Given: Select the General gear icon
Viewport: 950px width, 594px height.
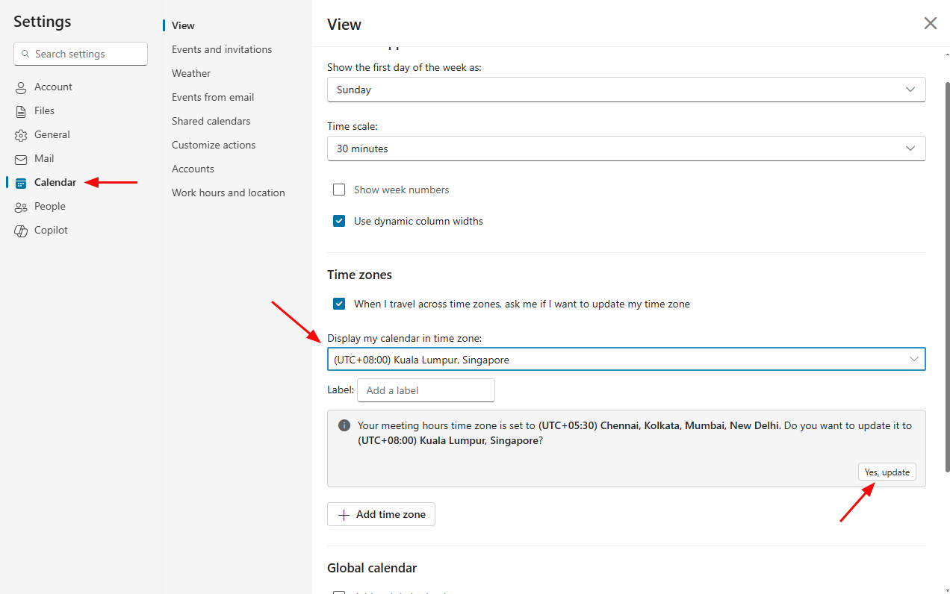Looking at the screenshot, I should click(x=21, y=135).
